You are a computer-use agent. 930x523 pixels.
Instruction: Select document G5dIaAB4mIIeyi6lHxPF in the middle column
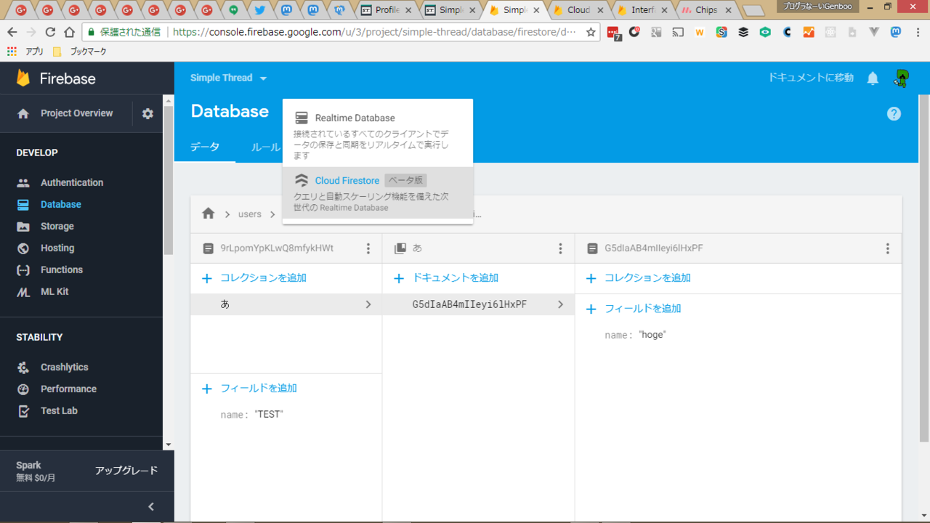[x=469, y=304]
